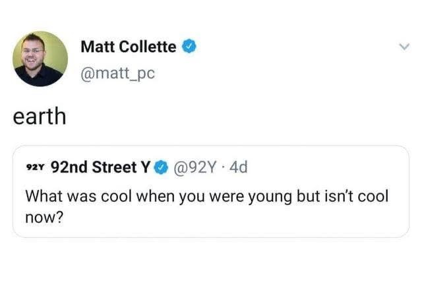Click Matt Collette's profile photo
This screenshot has width=422, height=300.
coord(40,59)
